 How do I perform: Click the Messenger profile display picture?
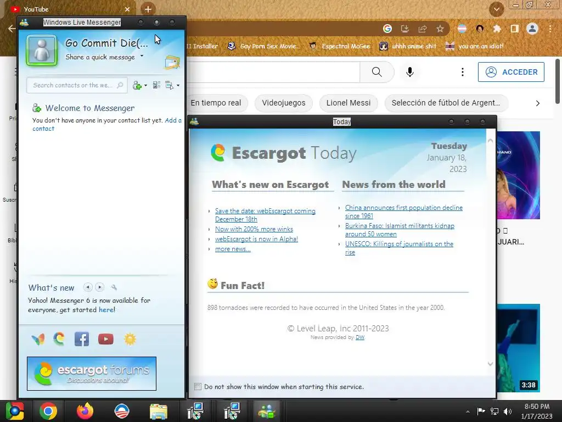tap(42, 50)
